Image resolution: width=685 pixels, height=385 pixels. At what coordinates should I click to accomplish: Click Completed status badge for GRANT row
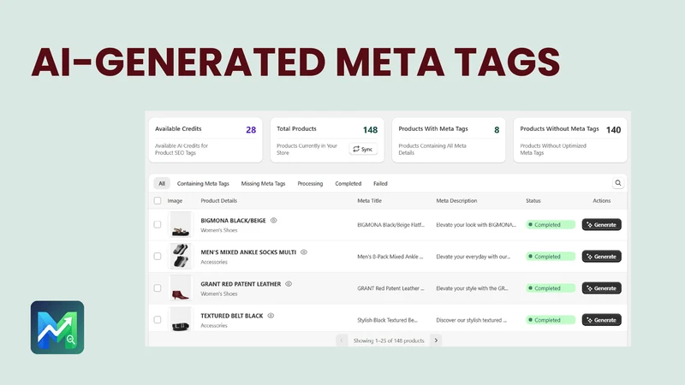click(551, 288)
